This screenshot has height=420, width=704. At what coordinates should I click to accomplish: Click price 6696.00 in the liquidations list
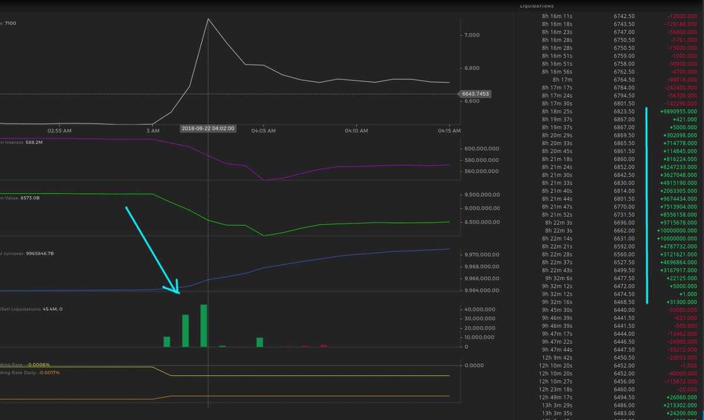pyautogui.click(x=624, y=223)
